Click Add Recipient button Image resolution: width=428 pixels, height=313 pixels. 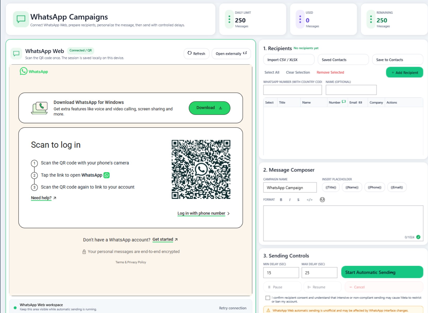(404, 72)
